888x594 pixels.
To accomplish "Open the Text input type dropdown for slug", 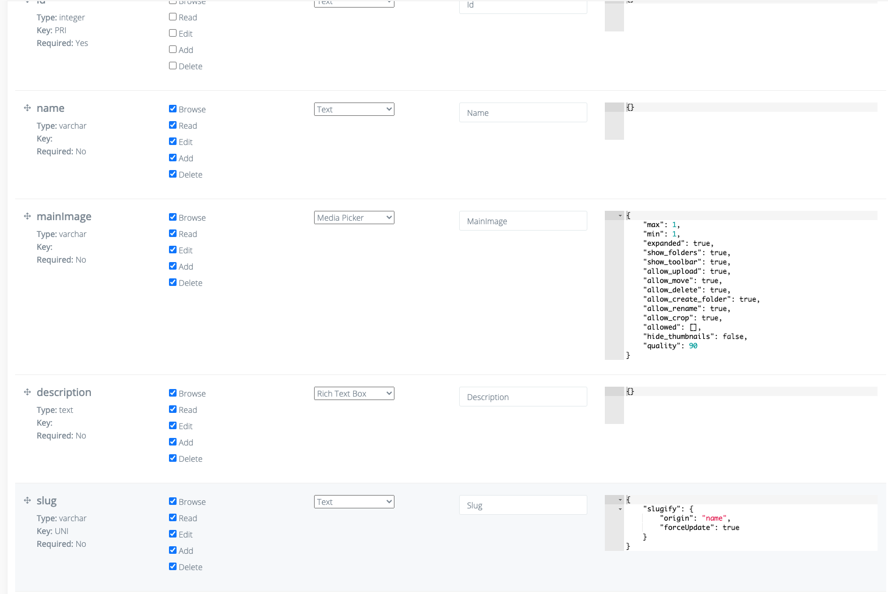I will click(x=354, y=501).
